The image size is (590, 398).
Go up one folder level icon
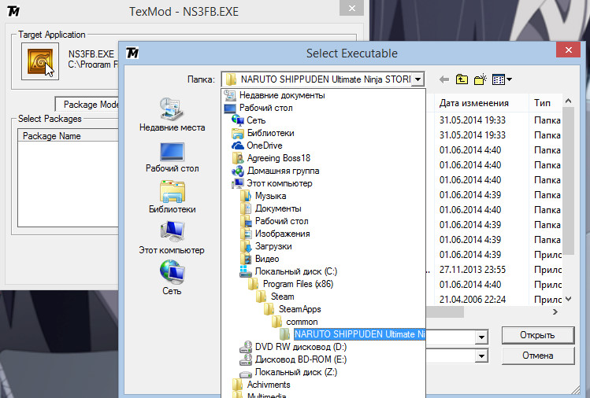pos(462,79)
